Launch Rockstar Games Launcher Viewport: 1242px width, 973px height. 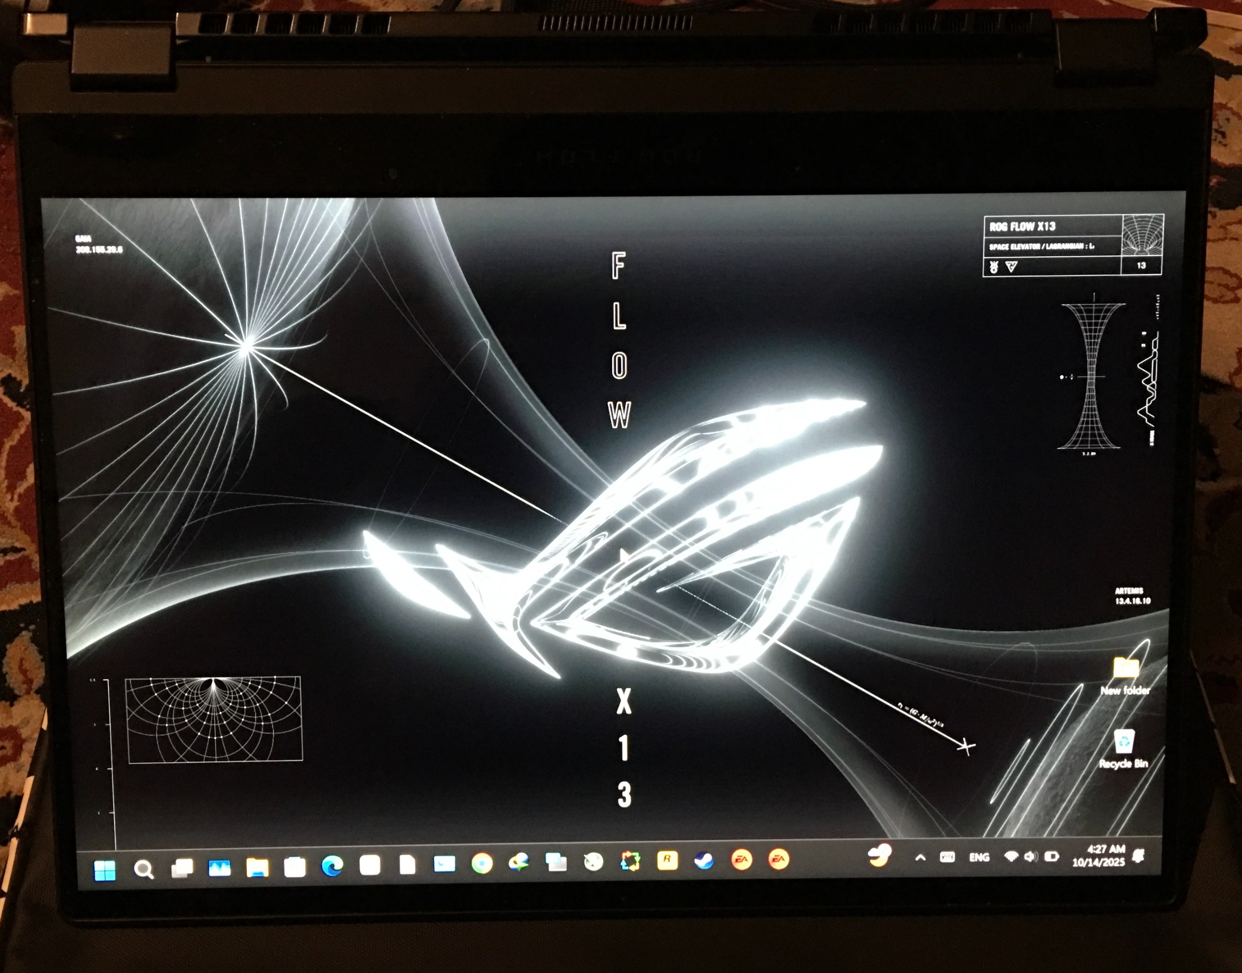tap(667, 860)
